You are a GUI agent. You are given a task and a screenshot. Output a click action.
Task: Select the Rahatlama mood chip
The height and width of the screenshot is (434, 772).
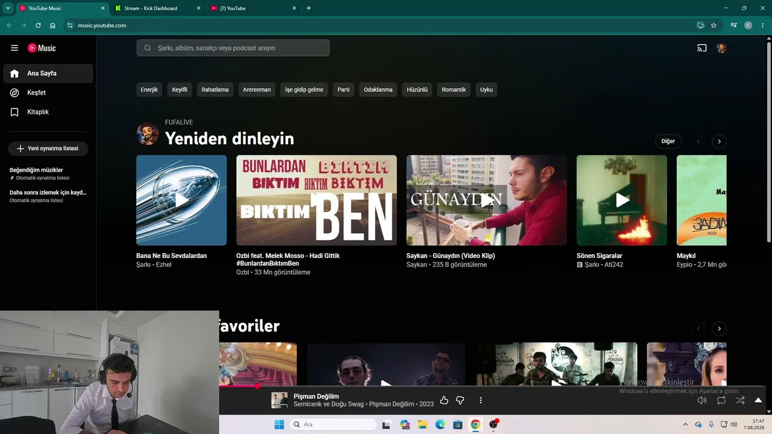(215, 90)
